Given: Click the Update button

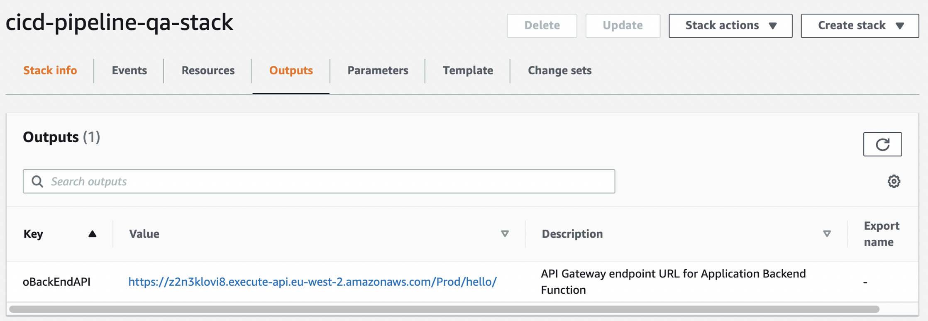Looking at the screenshot, I should (623, 25).
